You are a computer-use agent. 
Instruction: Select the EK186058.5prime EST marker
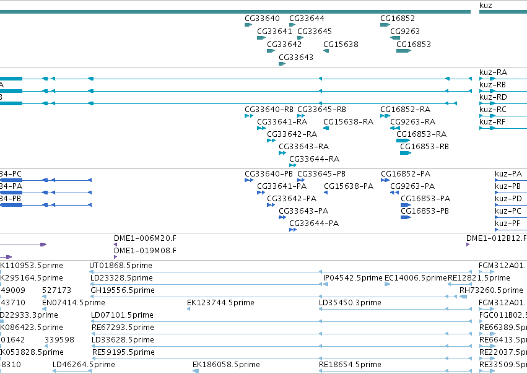tap(196, 371)
